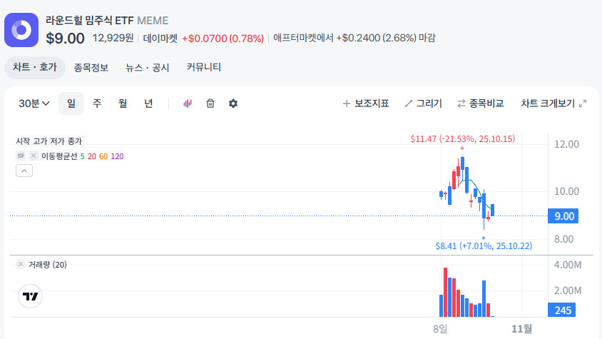
Task: Remove the 거래량 volume indicator with X
Action: click(x=21, y=265)
